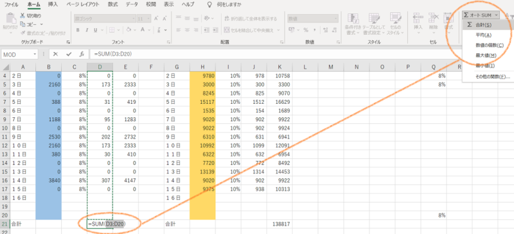Click the Insert cells (挿入) icon
Viewport: 514px width, 234px height.
pyautogui.click(x=418, y=17)
